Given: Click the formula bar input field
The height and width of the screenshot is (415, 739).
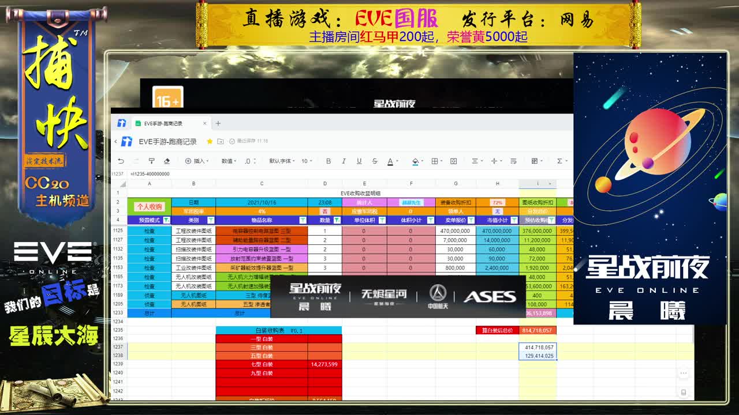Looking at the screenshot, I should 346,173.
